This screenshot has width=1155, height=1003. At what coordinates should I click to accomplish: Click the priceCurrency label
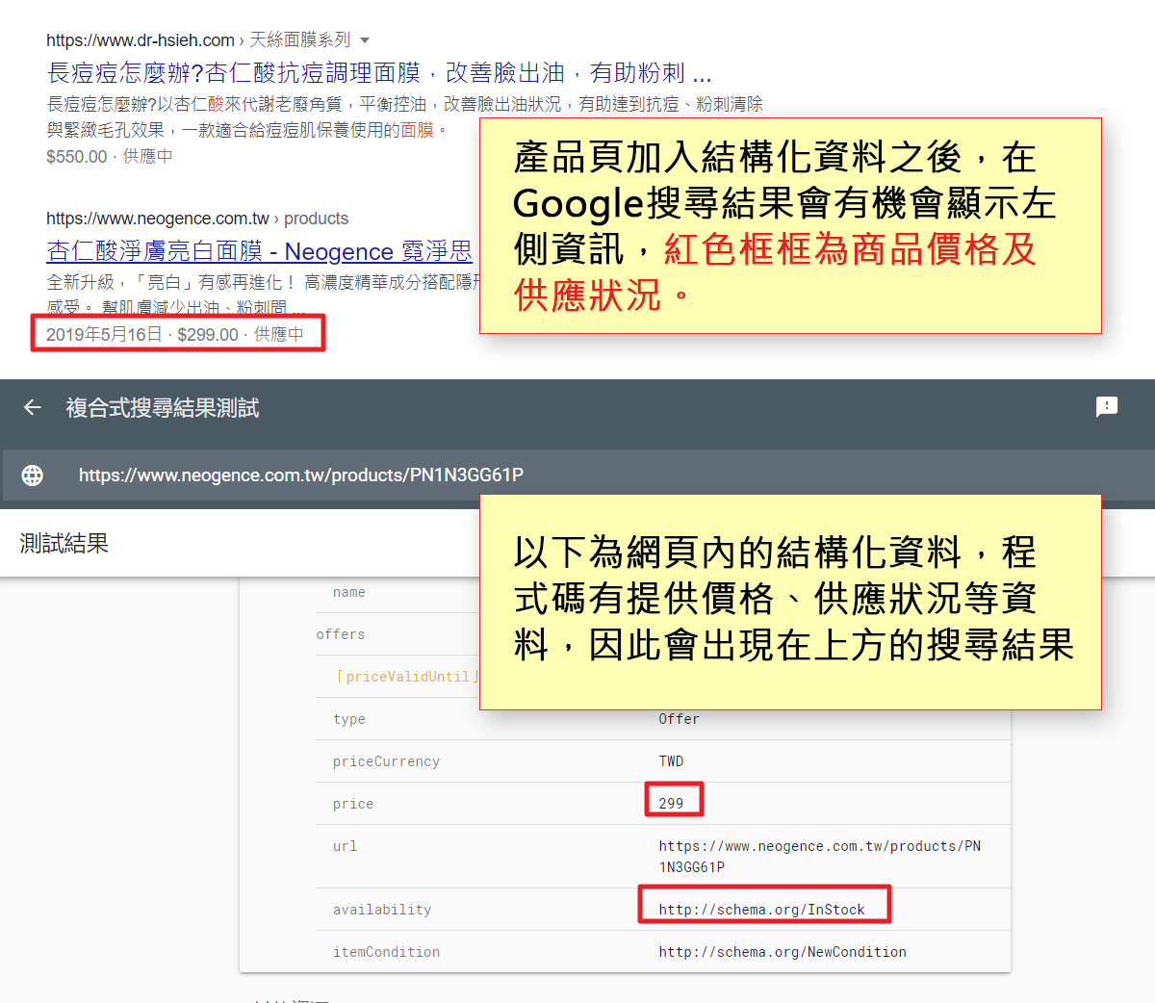pyautogui.click(x=386, y=761)
